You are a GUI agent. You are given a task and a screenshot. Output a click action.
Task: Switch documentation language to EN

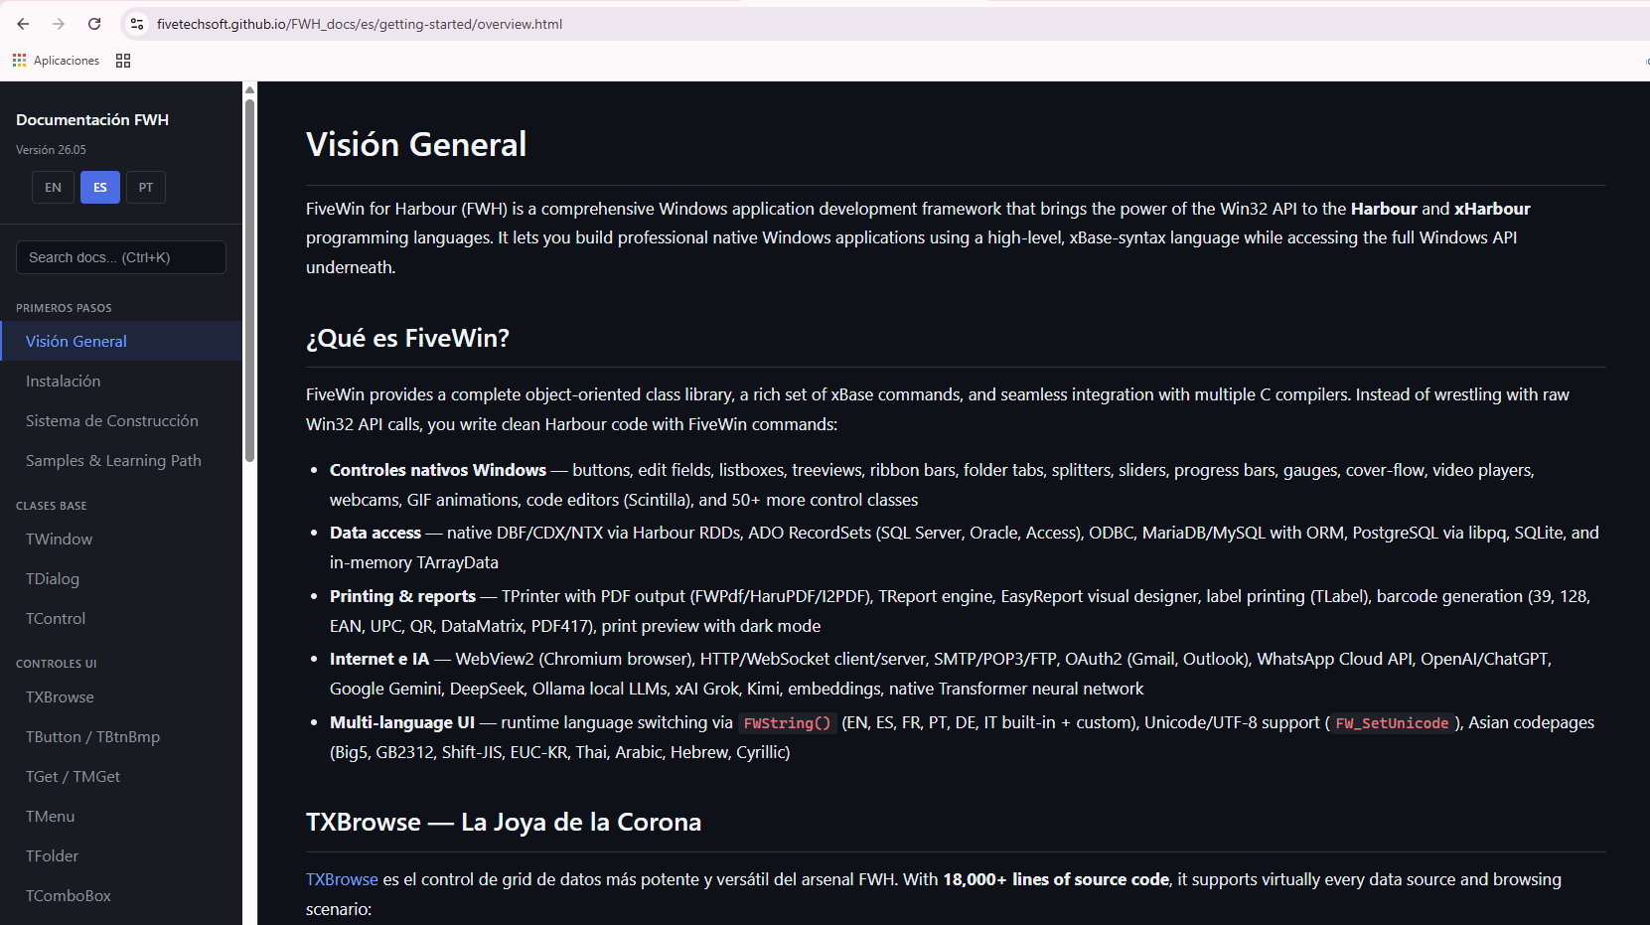[x=53, y=187]
